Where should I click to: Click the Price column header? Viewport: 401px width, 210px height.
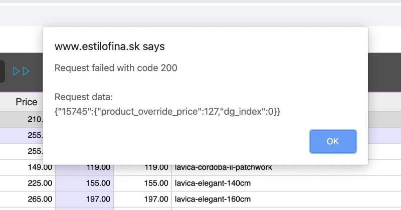coord(26,102)
